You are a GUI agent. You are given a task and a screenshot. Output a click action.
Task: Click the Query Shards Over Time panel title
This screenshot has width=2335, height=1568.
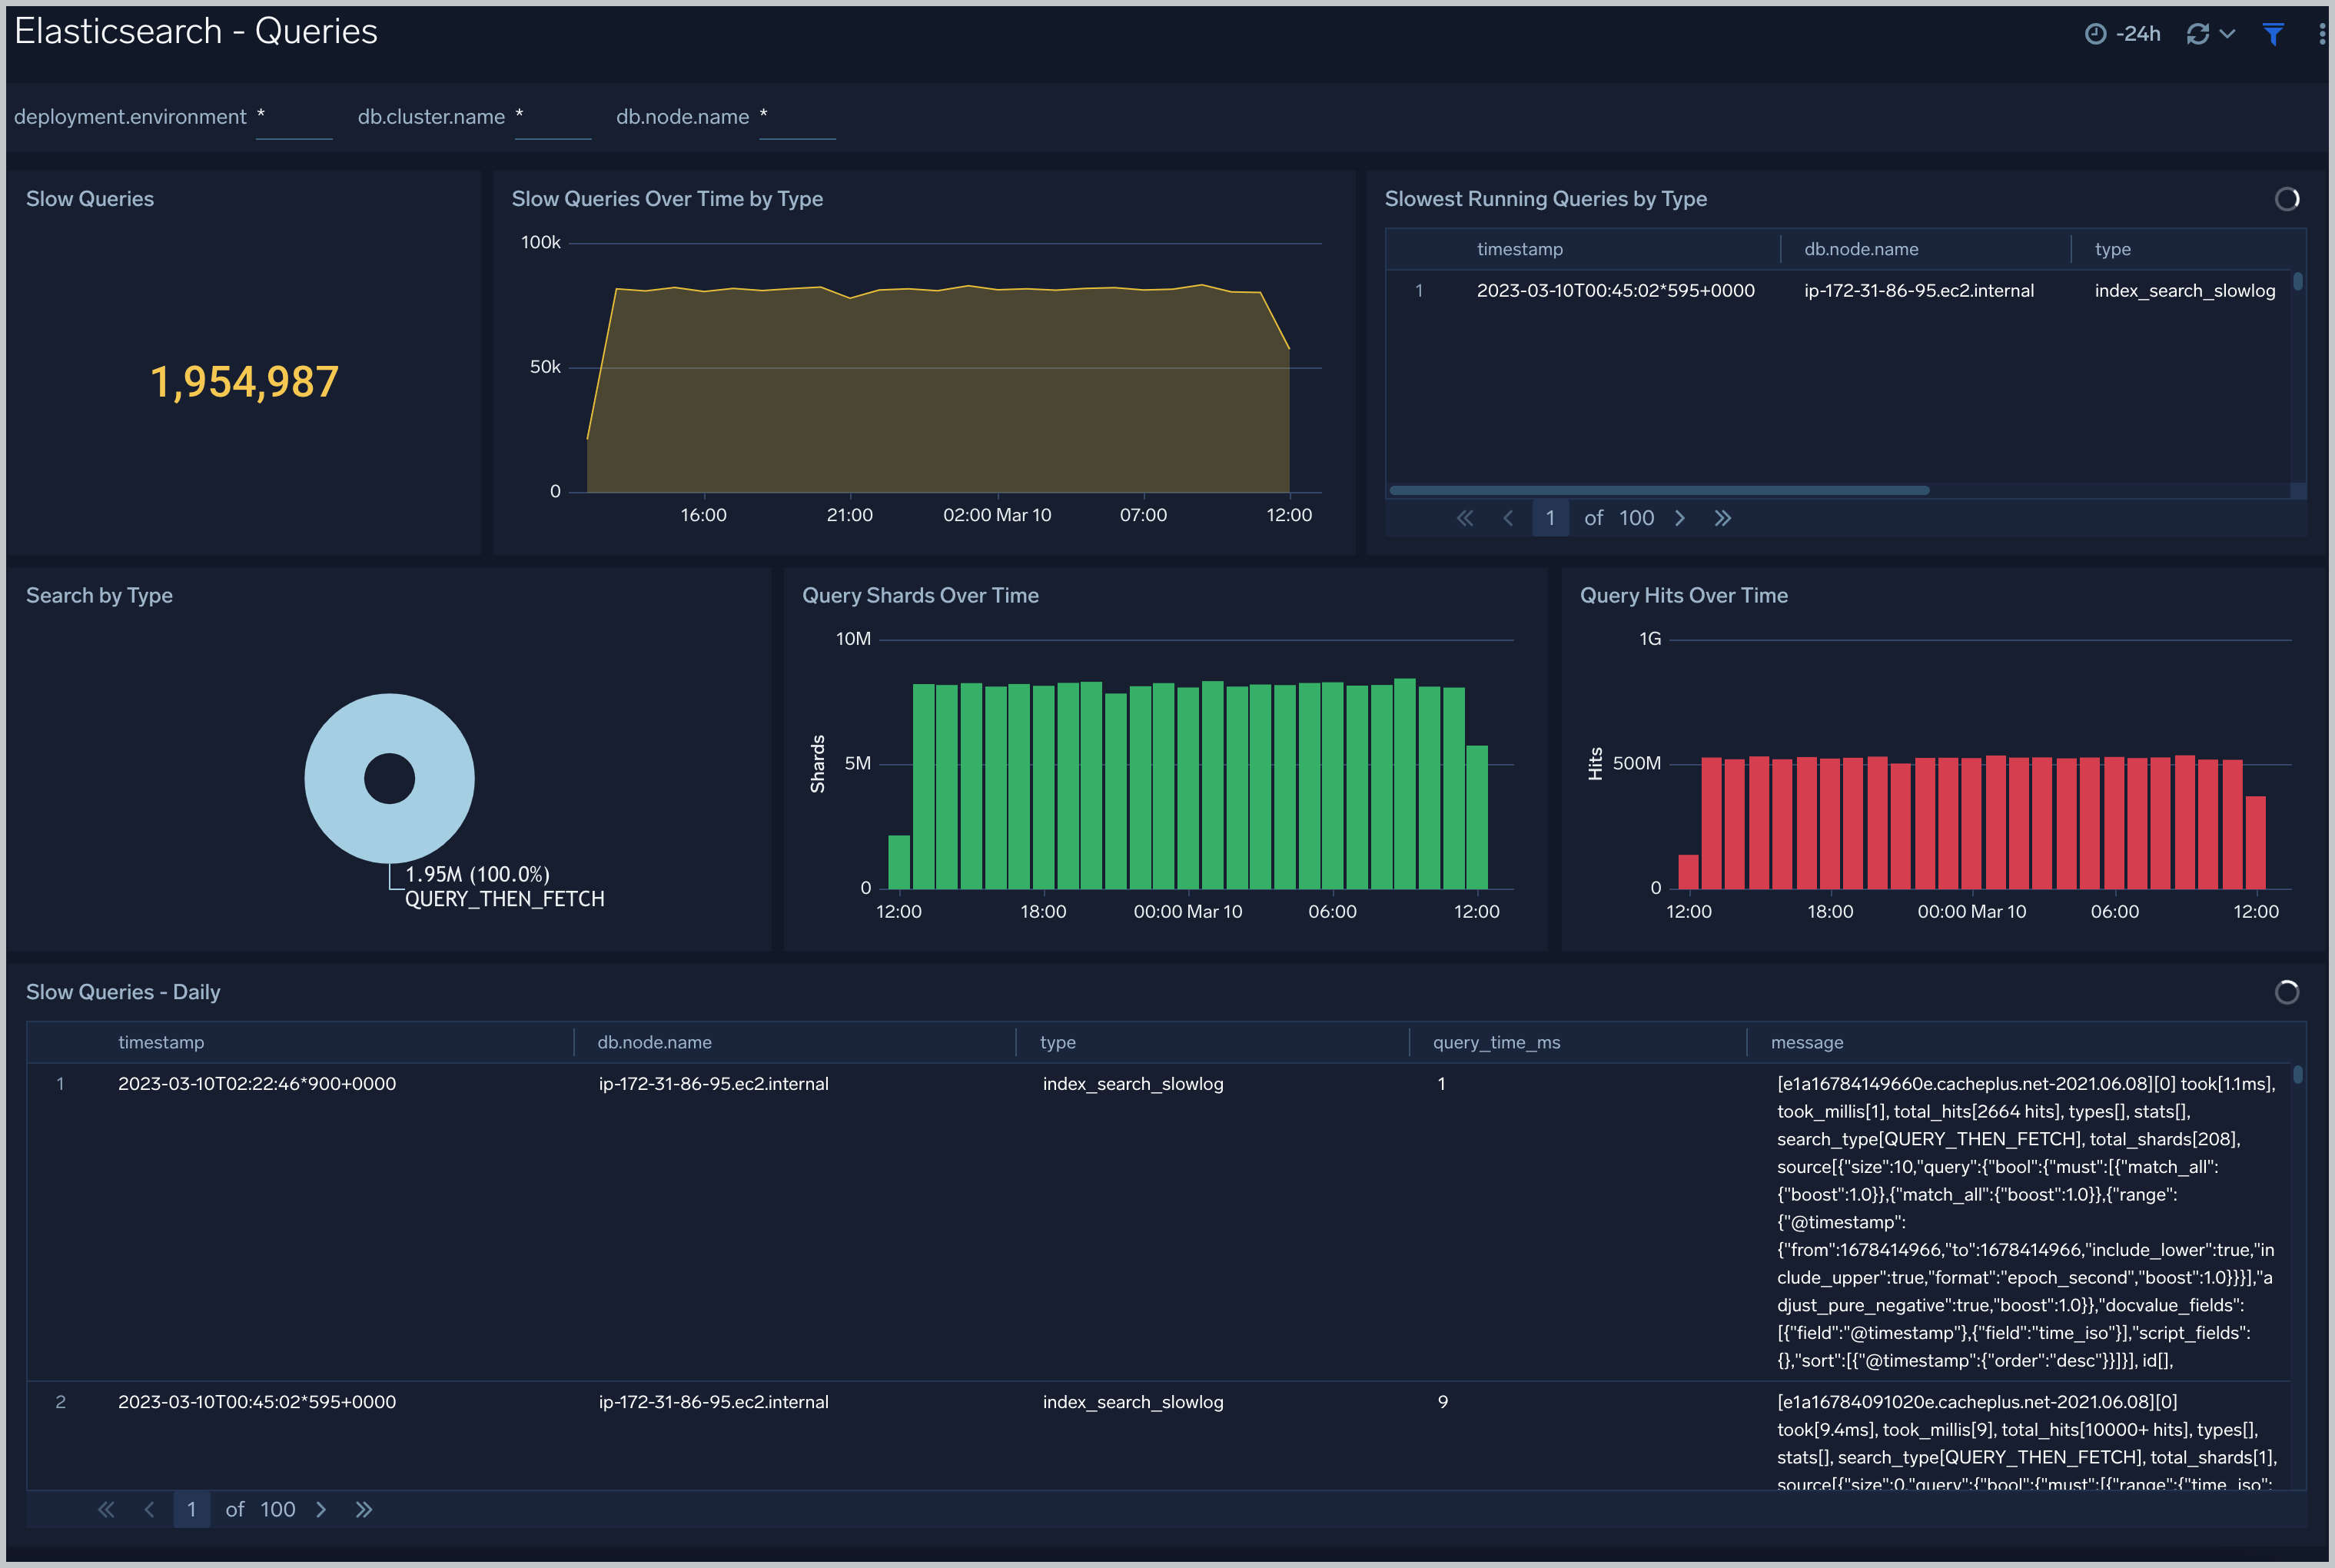920,596
